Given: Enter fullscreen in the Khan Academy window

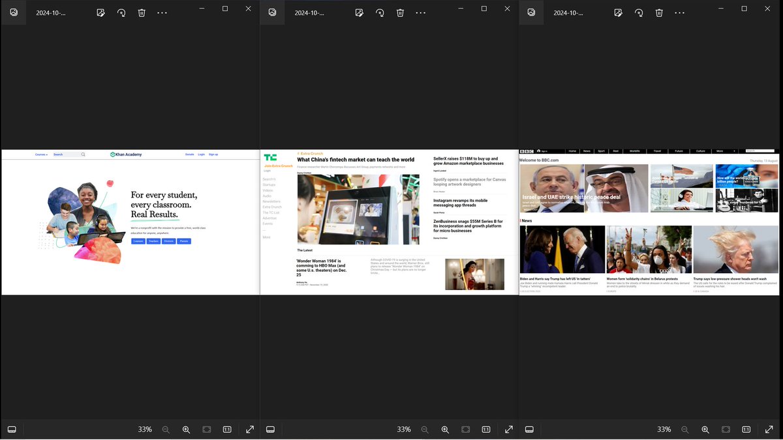Looking at the screenshot, I should pos(250,430).
